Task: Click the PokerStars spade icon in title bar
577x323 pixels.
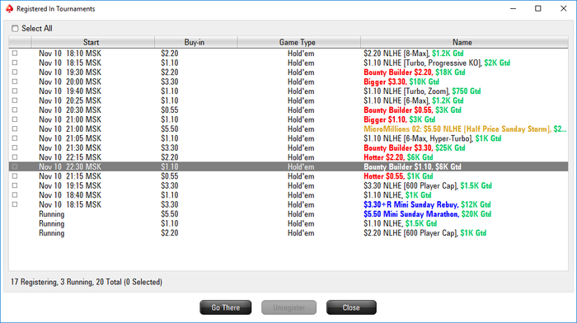Action: pos(9,8)
